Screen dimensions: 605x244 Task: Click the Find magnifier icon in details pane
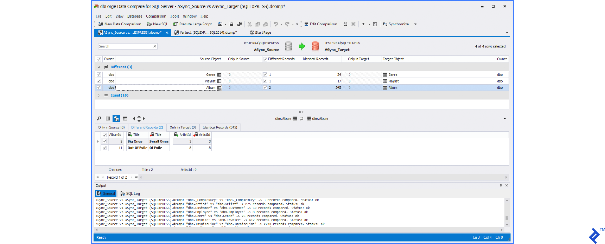click(99, 119)
